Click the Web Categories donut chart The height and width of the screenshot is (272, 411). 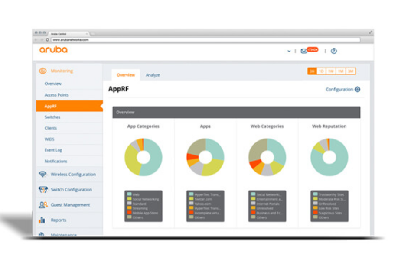267,157
